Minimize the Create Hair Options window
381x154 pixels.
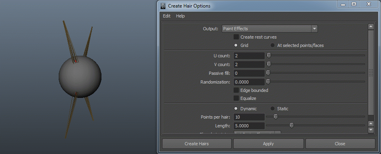(x=343, y=4)
